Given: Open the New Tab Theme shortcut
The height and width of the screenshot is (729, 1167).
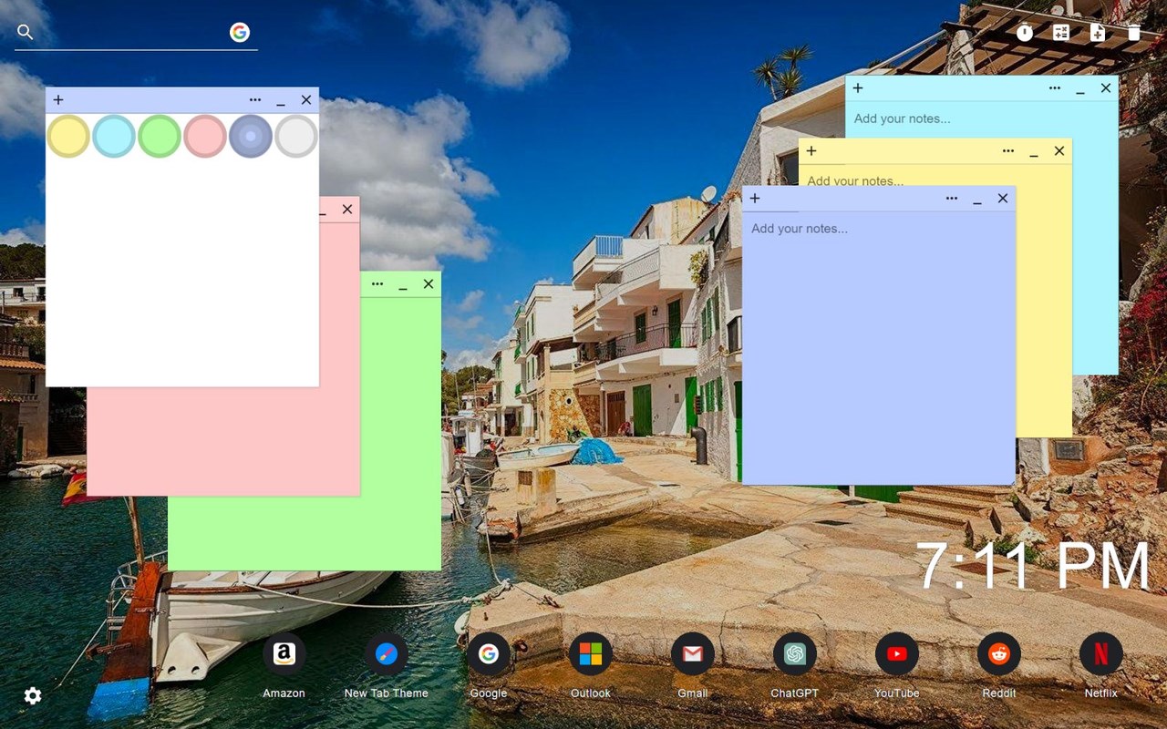Looking at the screenshot, I should tap(387, 654).
